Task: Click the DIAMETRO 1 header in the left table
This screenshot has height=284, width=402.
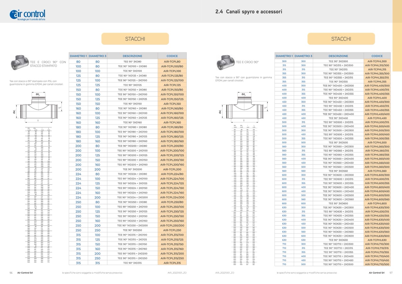Action: (78, 56)
